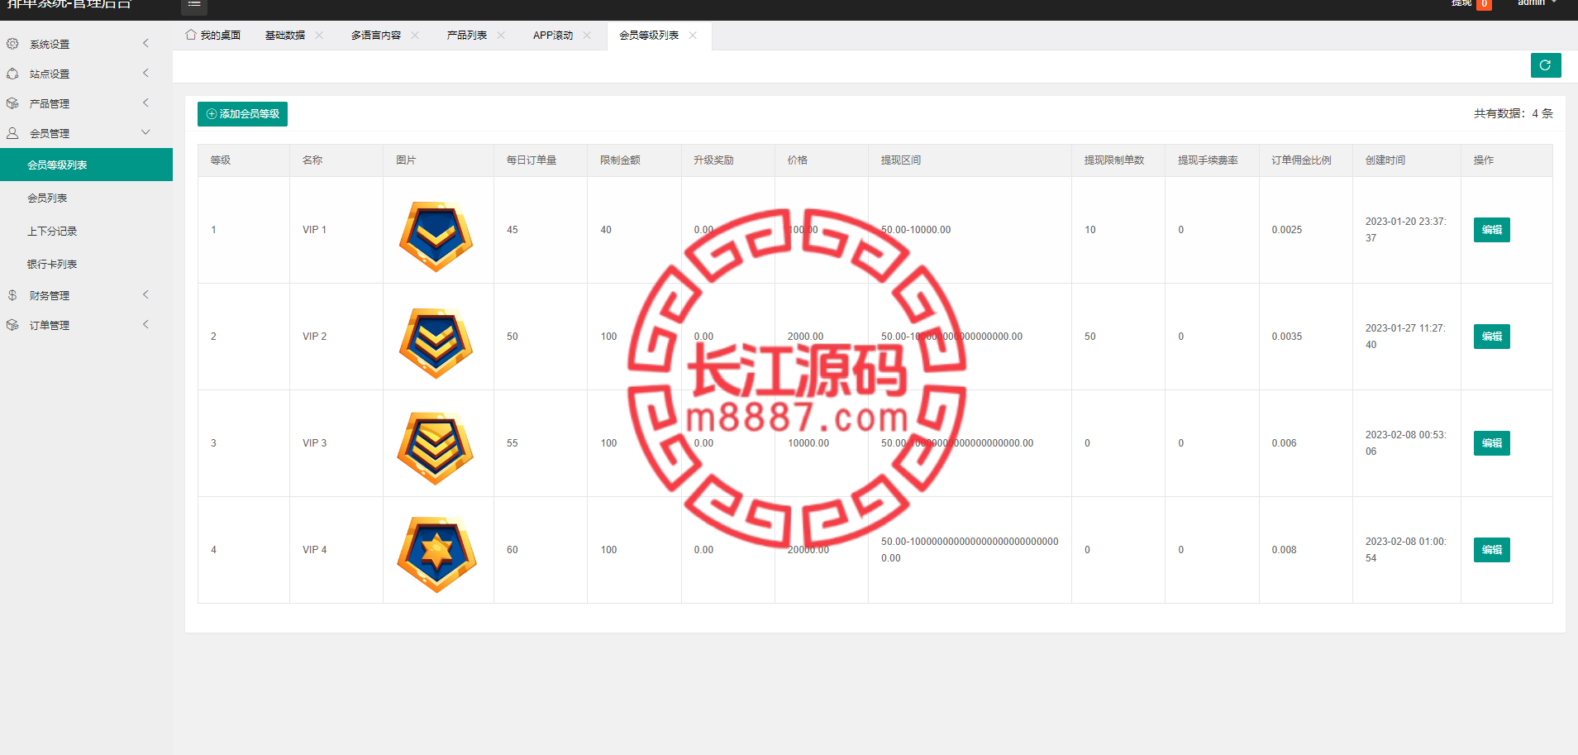Click daily order value 60
Screen dimensions: 1578x755
point(512,550)
